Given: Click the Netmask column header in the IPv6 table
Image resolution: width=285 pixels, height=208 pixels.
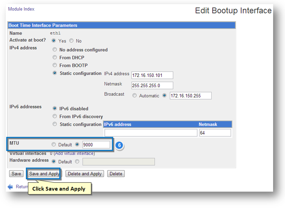Looking at the screenshot, I should [x=208, y=124].
